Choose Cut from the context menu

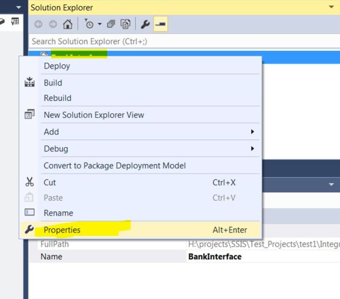click(x=49, y=182)
